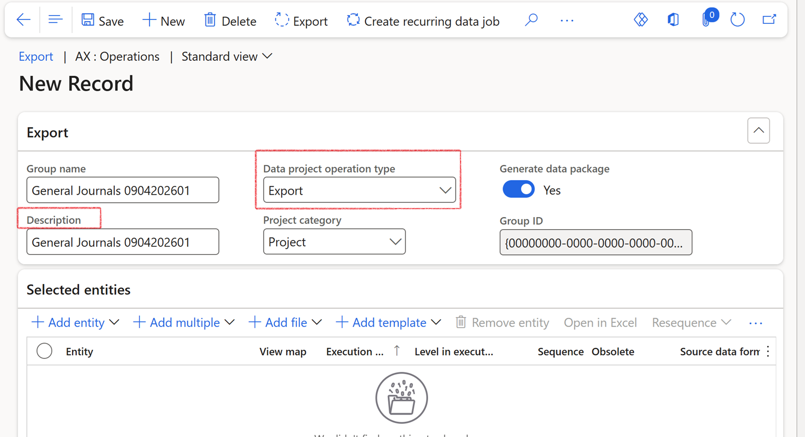Open the Add entity menu

[x=75, y=322]
